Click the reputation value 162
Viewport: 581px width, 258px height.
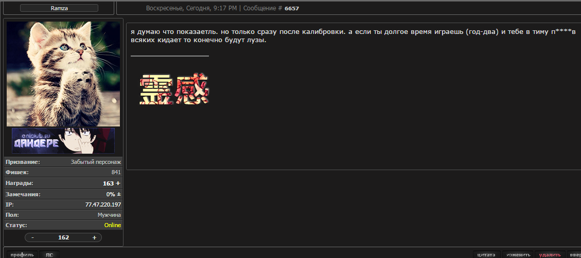point(64,237)
